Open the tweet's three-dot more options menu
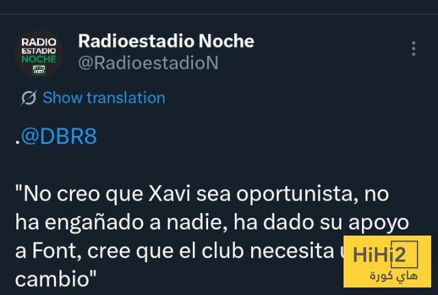The height and width of the screenshot is (295, 438). point(413,48)
